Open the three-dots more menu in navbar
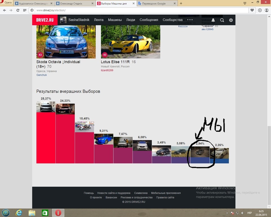Image resolution: width=271 pixels, height=217 pixels. pos(190,20)
